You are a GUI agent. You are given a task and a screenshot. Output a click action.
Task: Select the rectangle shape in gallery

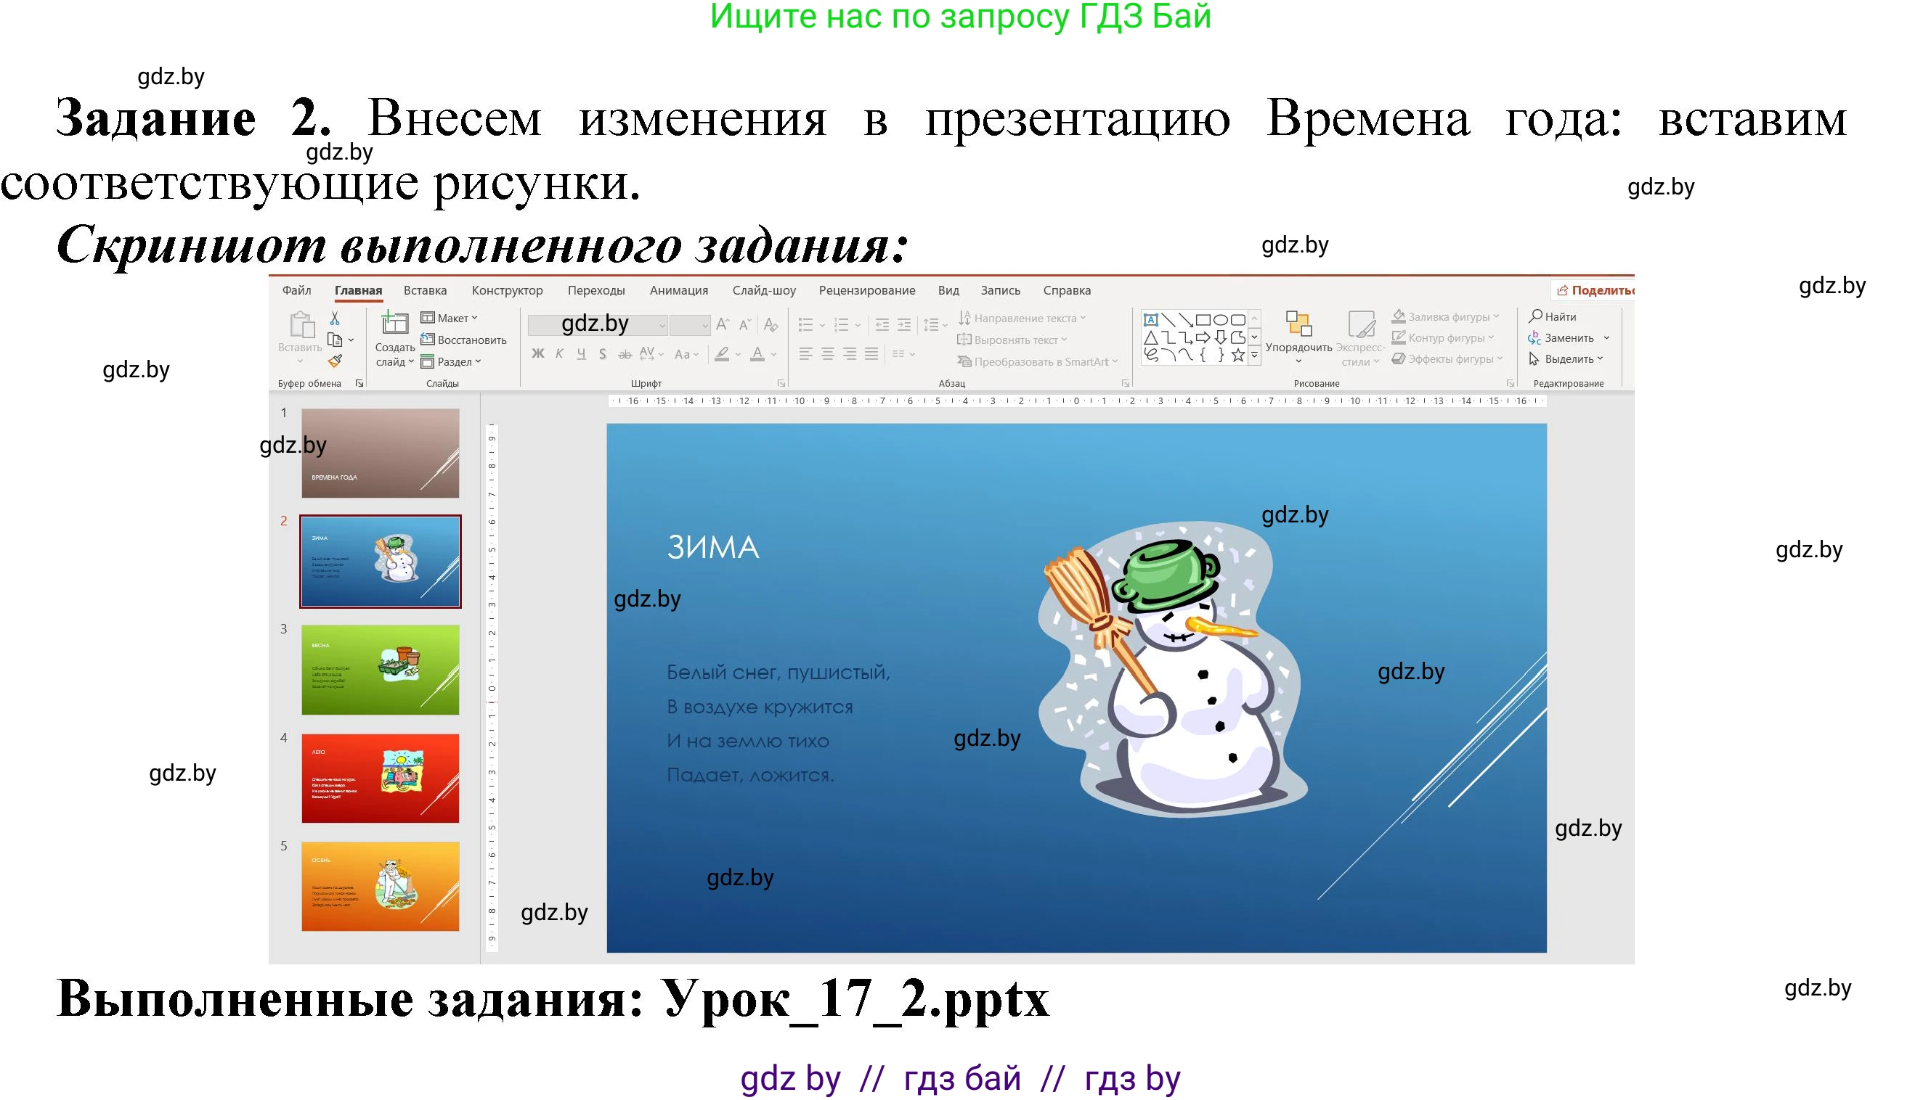tap(1203, 319)
